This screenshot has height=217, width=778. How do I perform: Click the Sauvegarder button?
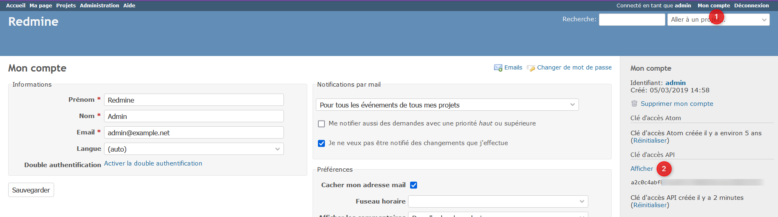pos(31,190)
